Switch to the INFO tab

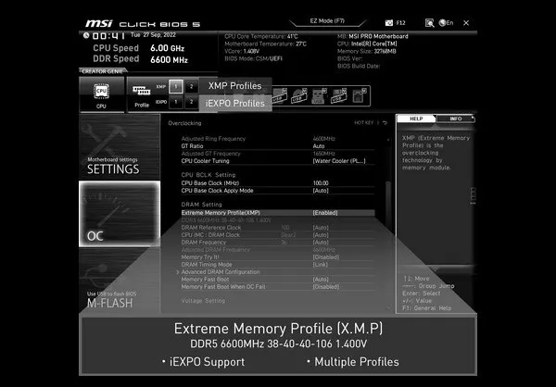[x=456, y=119]
